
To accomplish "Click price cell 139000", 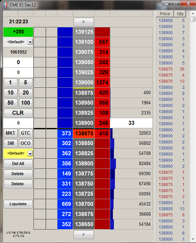I will tap(84, 82).
